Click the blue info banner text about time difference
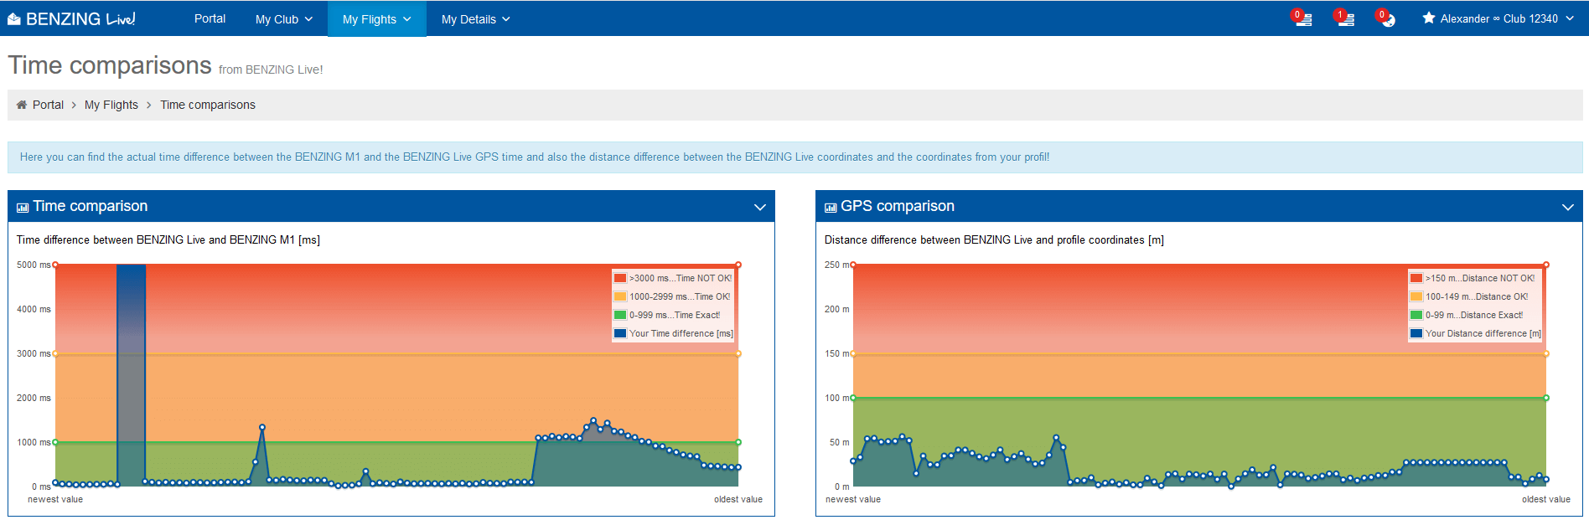The height and width of the screenshot is (525, 1589). click(x=535, y=157)
